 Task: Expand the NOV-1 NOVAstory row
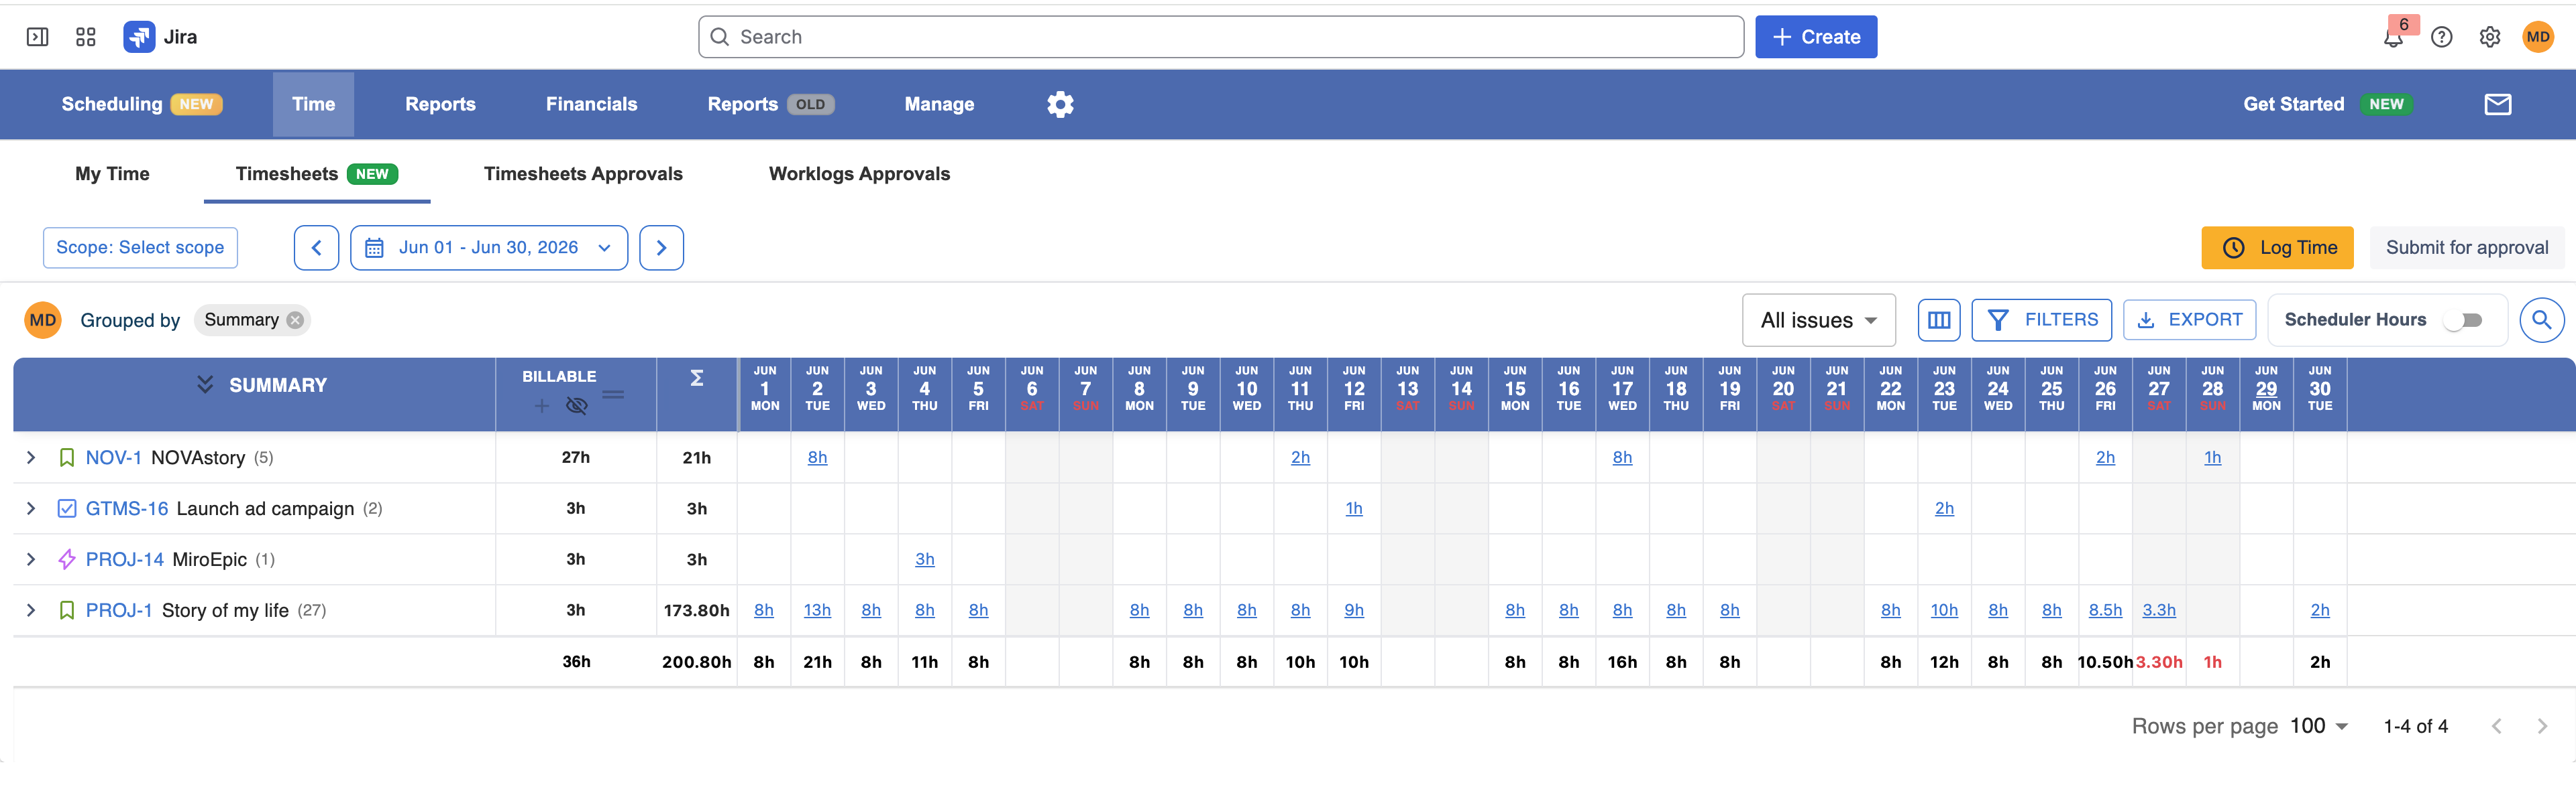point(31,457)
